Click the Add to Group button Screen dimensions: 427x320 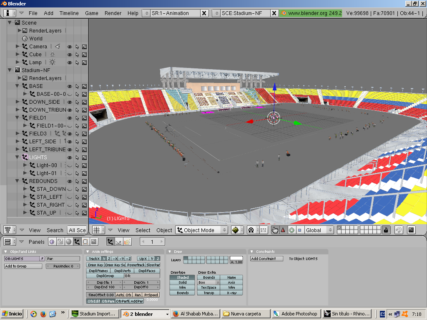[23, 266]
